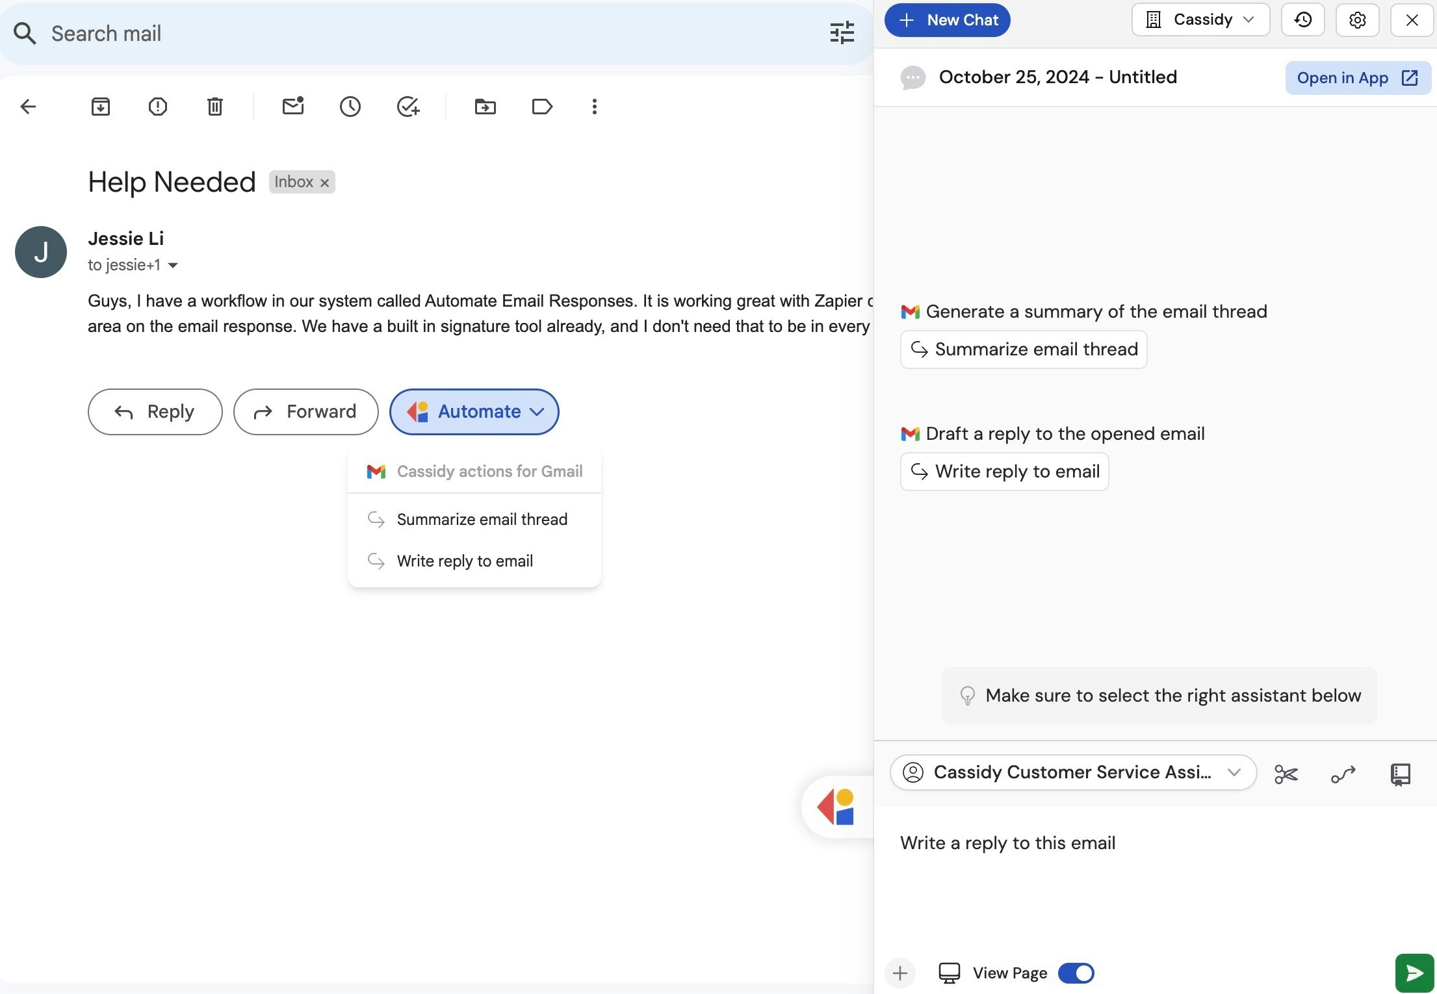1437x994 pixels.
Task: Expand the Automate button dropdown
Action: [x=537, y=411]
